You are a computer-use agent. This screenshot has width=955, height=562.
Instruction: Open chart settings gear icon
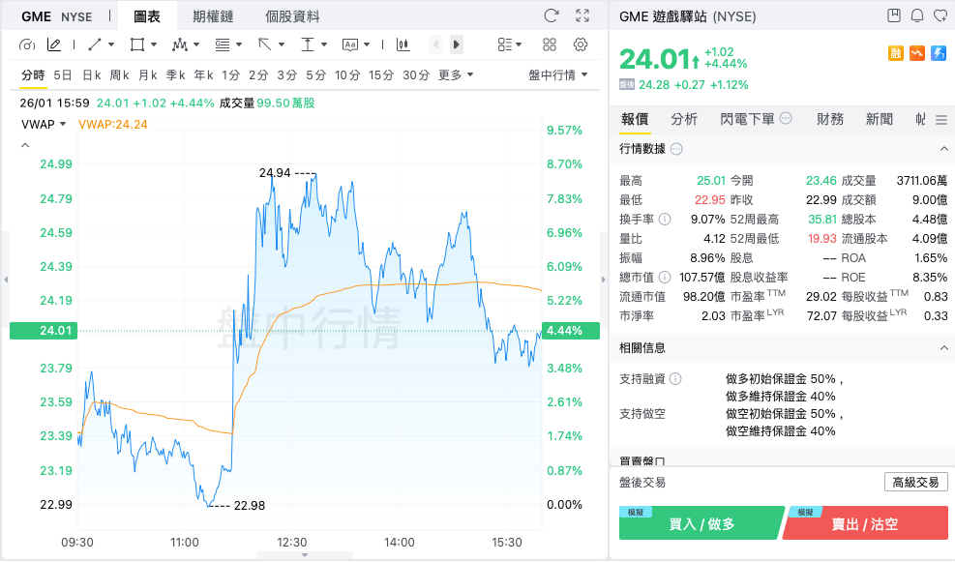pyautogui.click(x=581, y=44)
